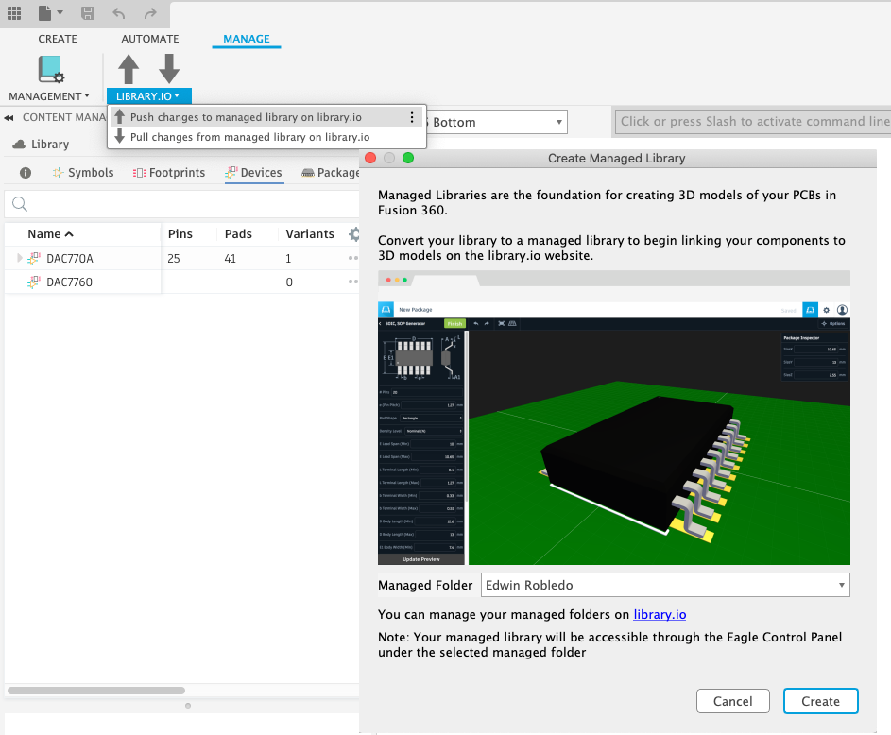
Task: Open the library.io link
Action: (660, 615)
